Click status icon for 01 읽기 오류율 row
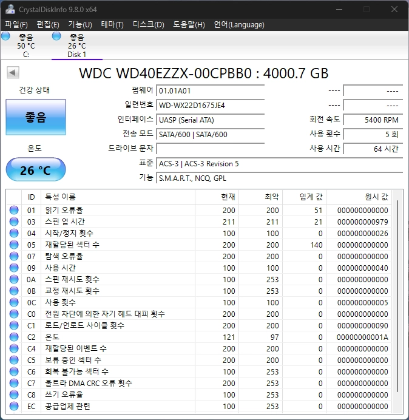This screenshot has width=409, height=420. [14, 210]
